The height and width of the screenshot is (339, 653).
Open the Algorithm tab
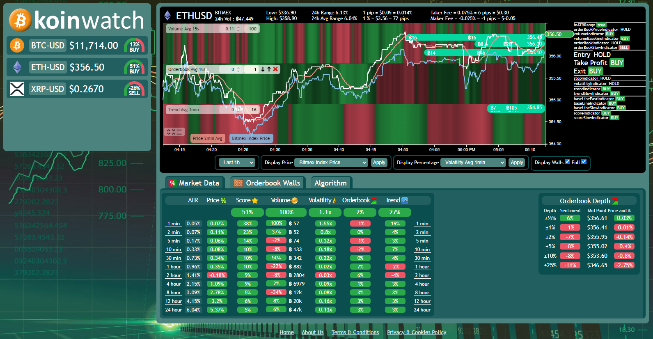(x=330, y=183)
